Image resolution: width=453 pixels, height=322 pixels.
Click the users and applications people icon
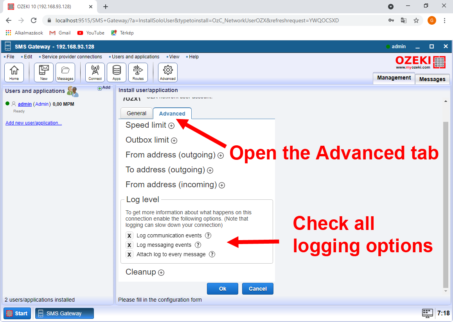(x=72, y=91)
